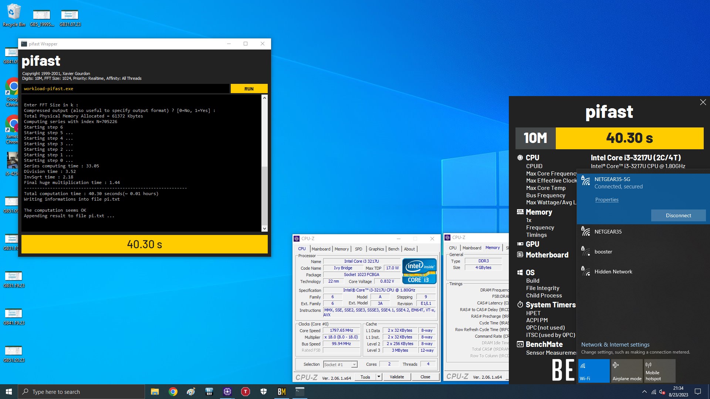Toggle the Wi-Fi quick action tile

[x=594, y=371]
